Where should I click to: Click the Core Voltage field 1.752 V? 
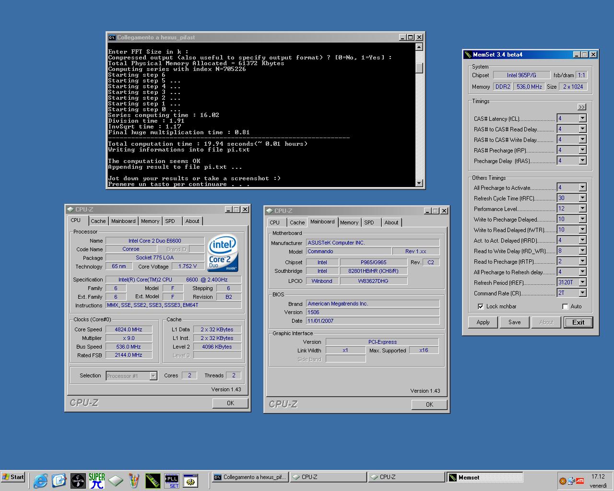click(188, 266)
